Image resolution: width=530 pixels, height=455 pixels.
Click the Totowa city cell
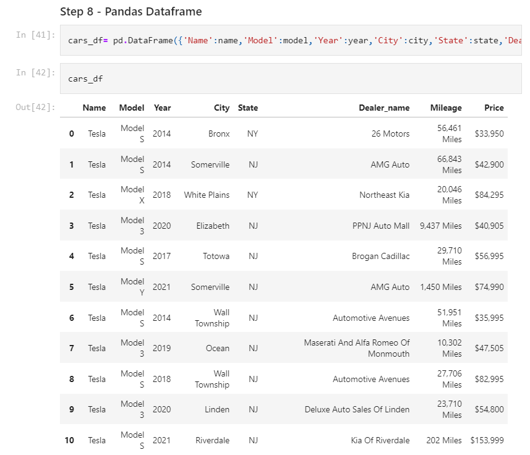pos(216,256)
